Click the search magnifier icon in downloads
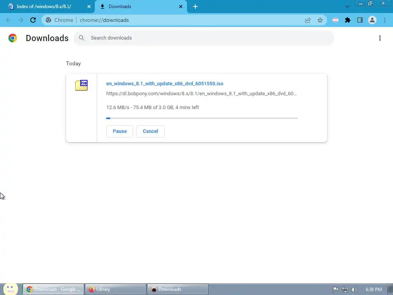The width and height of the screenshot is (393, 295). [81, 38]
